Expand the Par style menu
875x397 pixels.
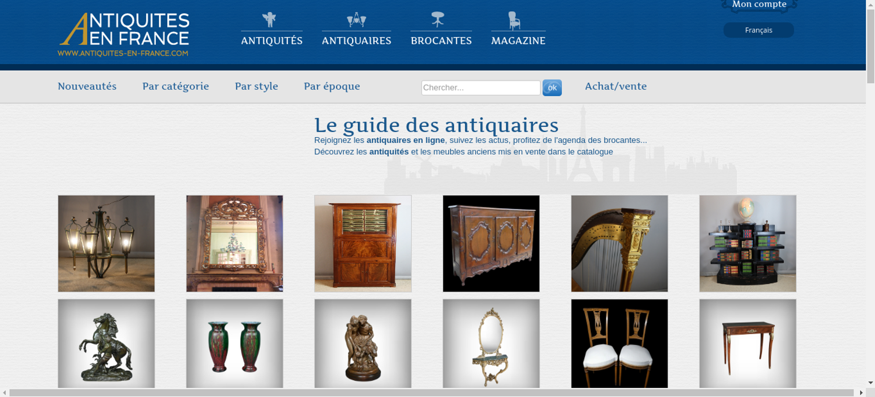coord(256,86)
